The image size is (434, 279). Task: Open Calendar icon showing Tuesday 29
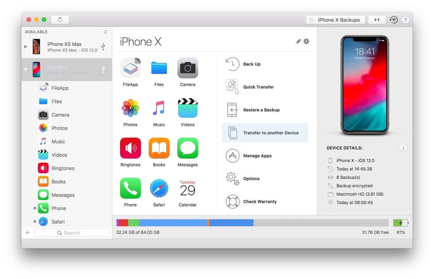pos(188,188)
